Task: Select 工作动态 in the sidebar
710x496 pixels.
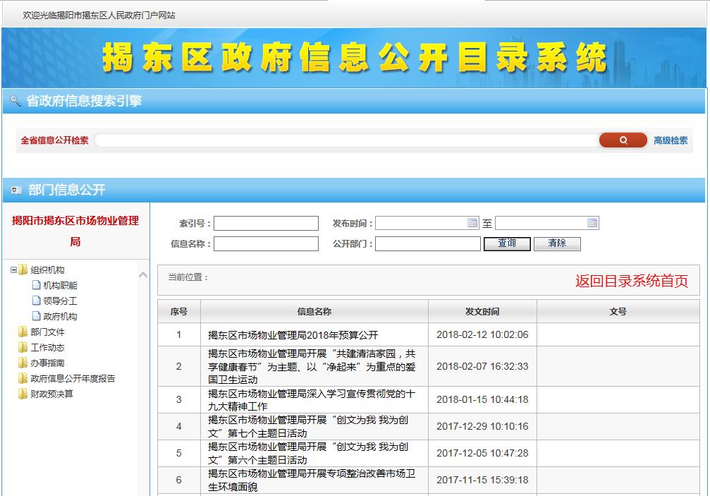Action: (x=47, y=347)
